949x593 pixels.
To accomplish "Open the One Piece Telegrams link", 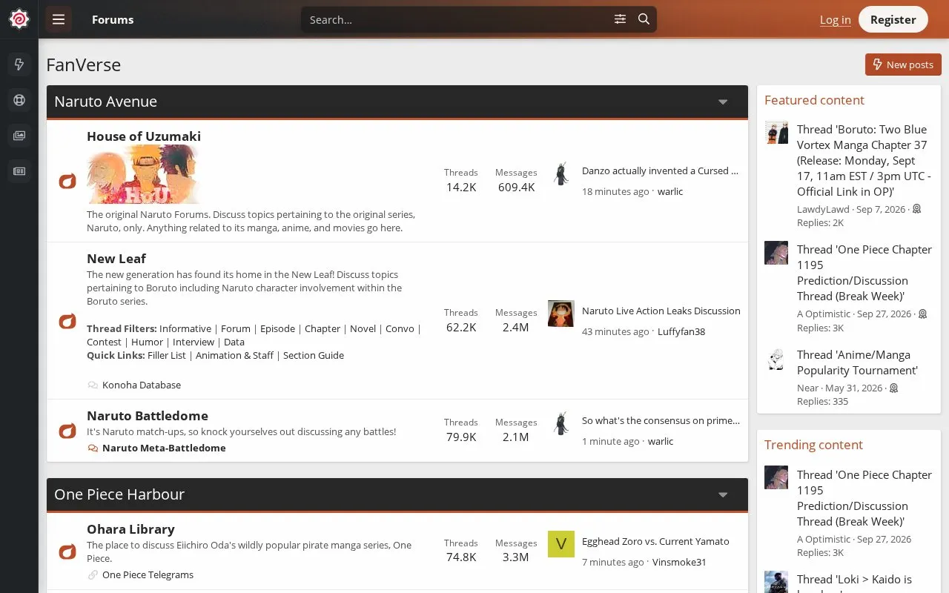I will (x=148, y=575).
